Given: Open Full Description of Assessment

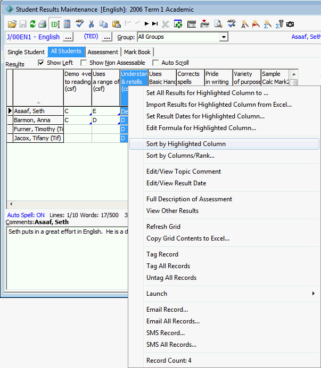Looking at the screenshot, I should tap(225, 199).
